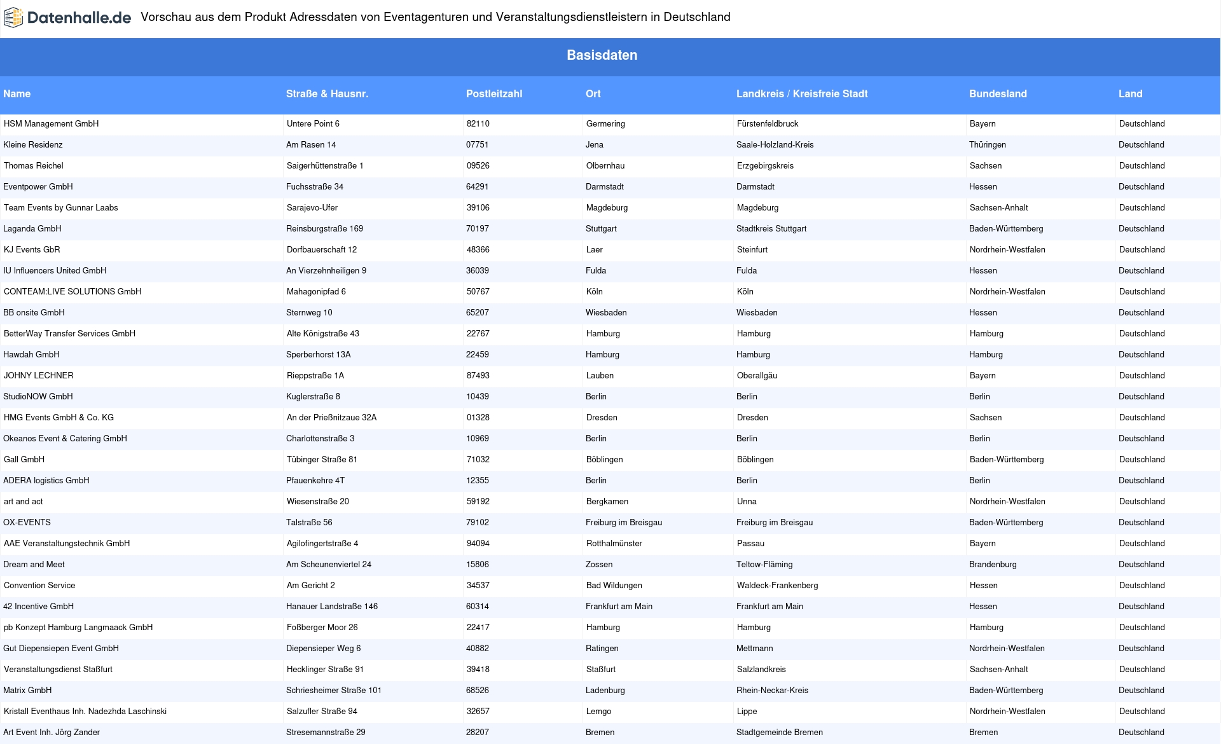
Task: Click the Landkreis / Kreisfreie Stadt header
Action: click(x=802, y=94)
